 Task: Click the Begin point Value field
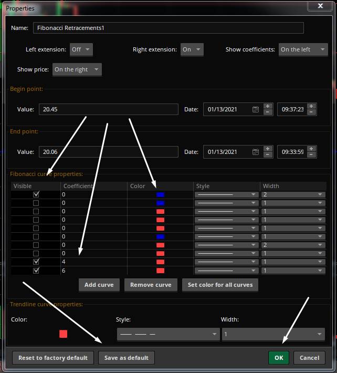coord(108,109)
